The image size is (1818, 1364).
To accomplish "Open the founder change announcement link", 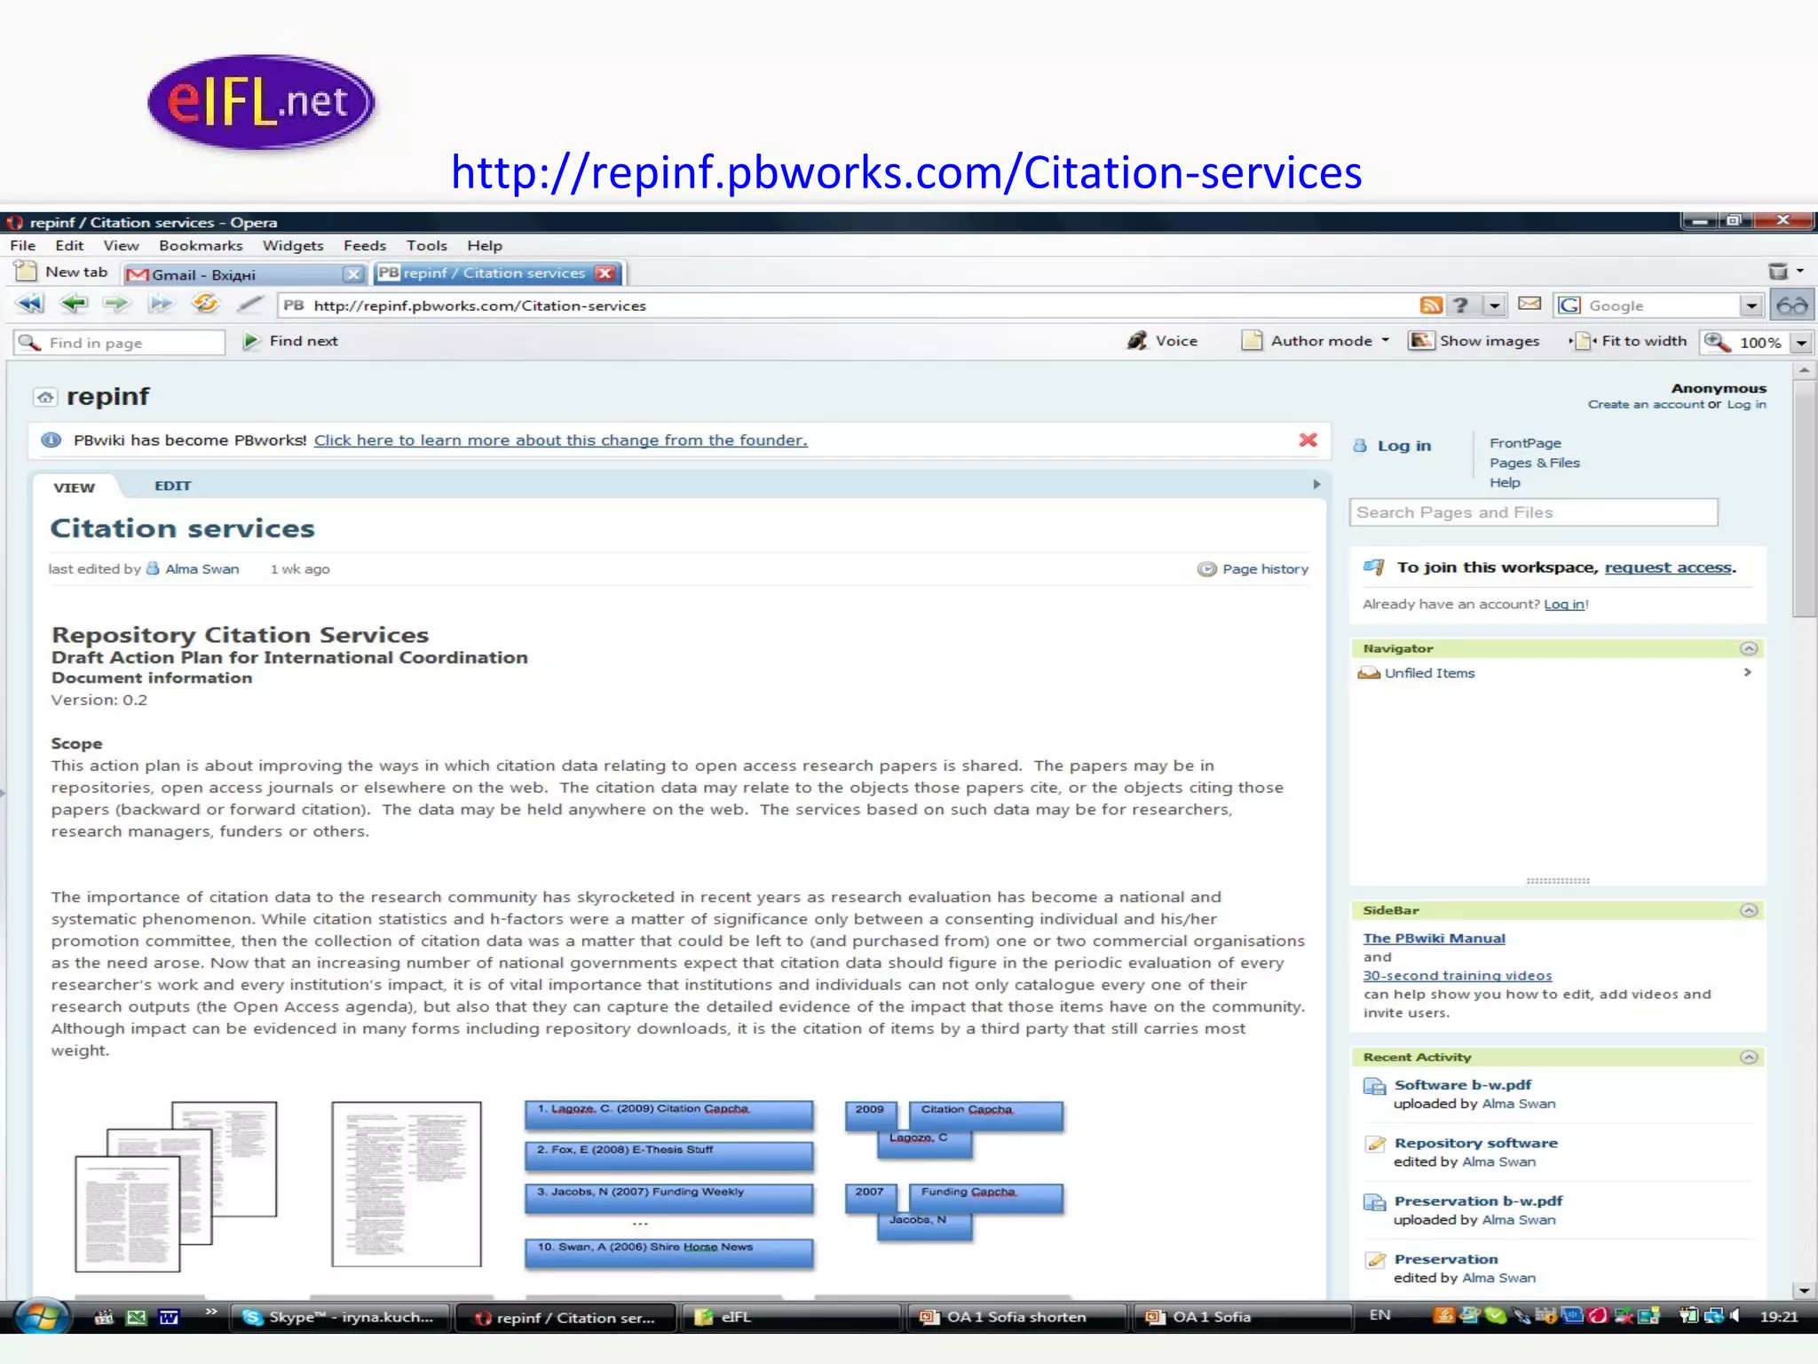I will [561, 440].
